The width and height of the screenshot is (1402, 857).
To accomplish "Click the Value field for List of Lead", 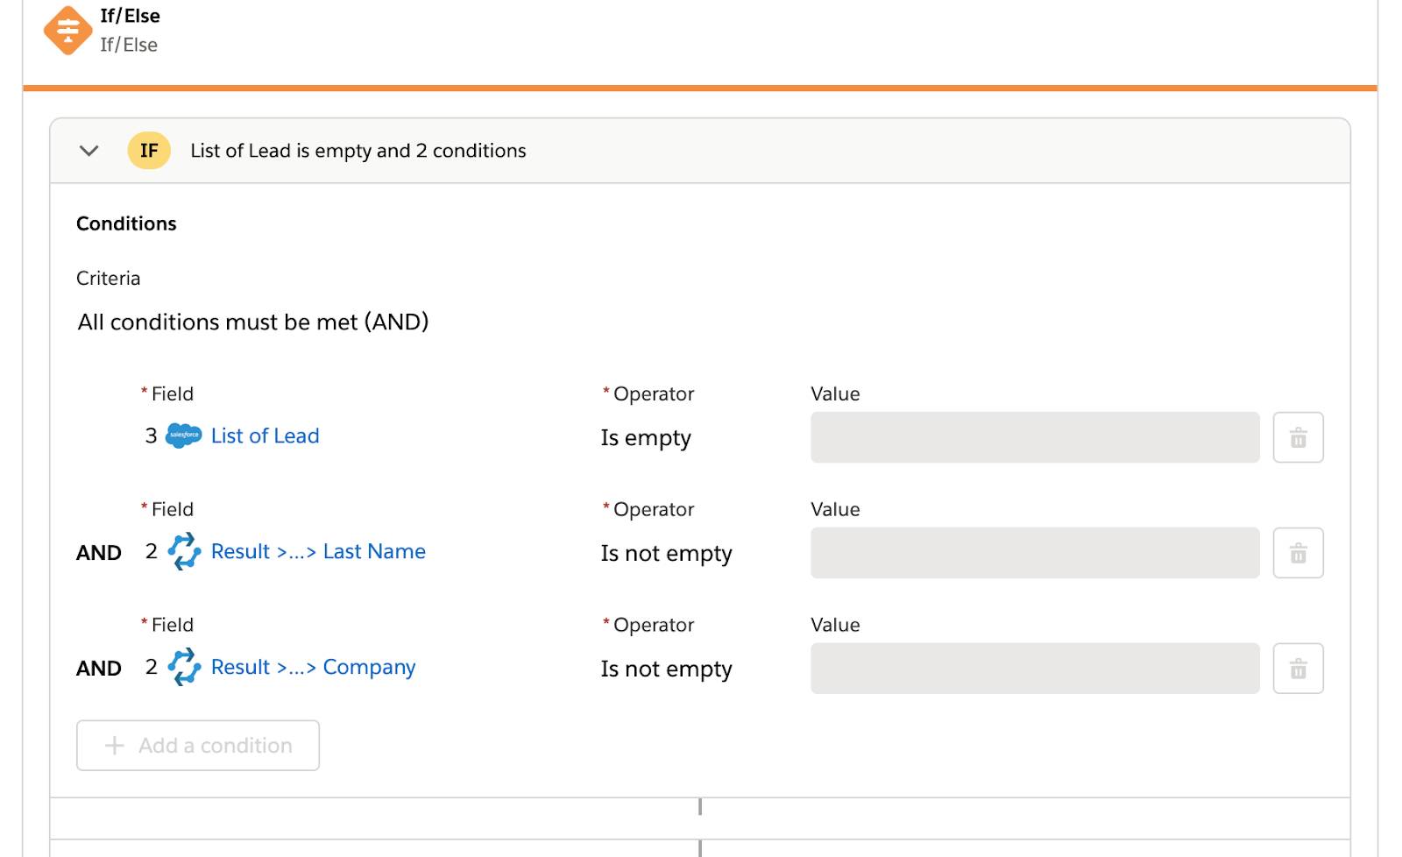I will [1035, 437].
